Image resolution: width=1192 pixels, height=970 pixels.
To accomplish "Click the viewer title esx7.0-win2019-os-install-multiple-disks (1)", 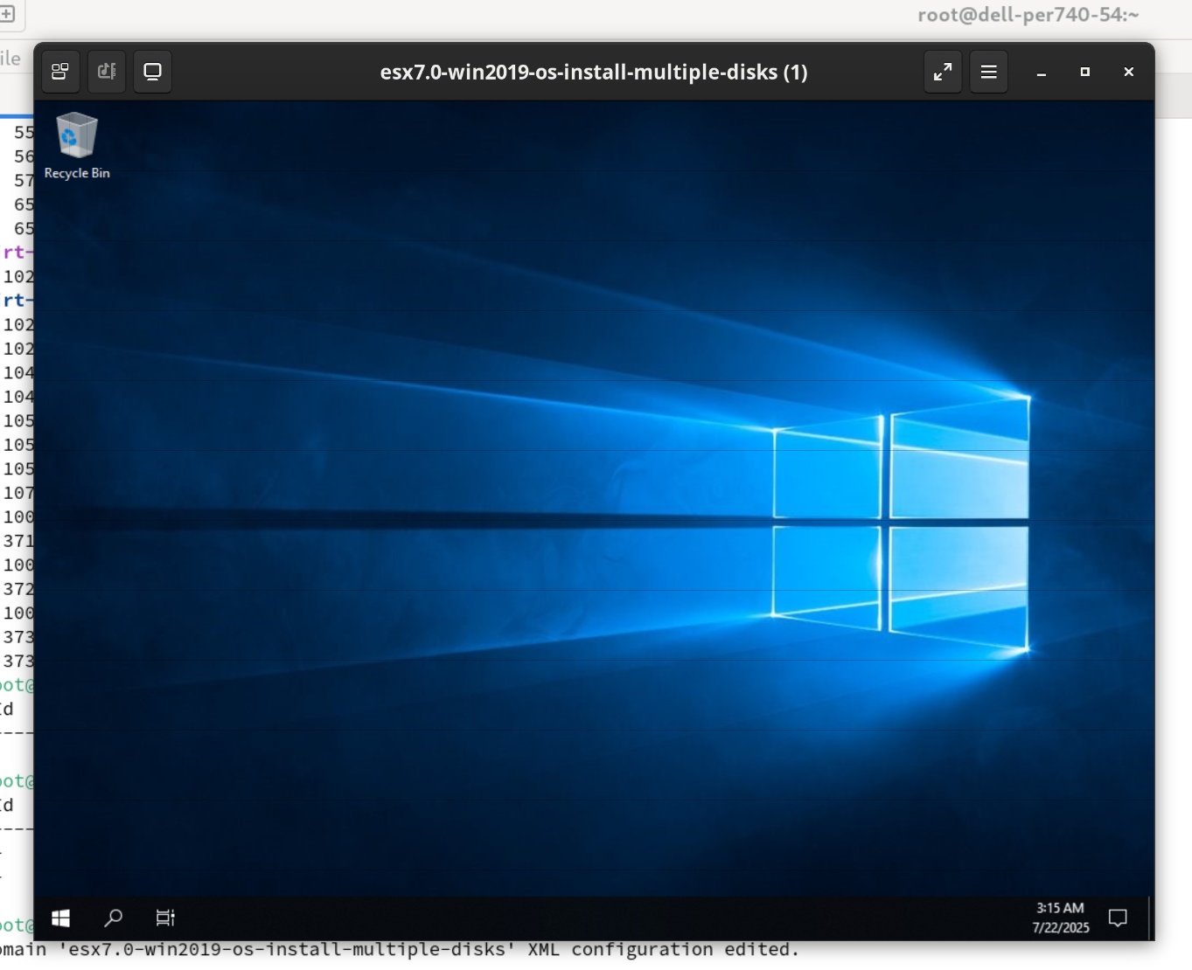I will [594, 73].
